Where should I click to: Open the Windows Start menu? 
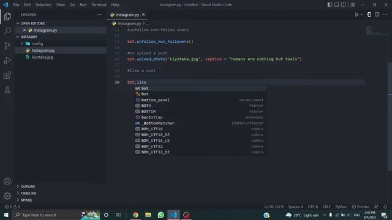coord(6,215)
